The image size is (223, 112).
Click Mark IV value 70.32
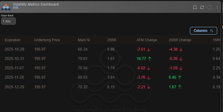(83, 87)
